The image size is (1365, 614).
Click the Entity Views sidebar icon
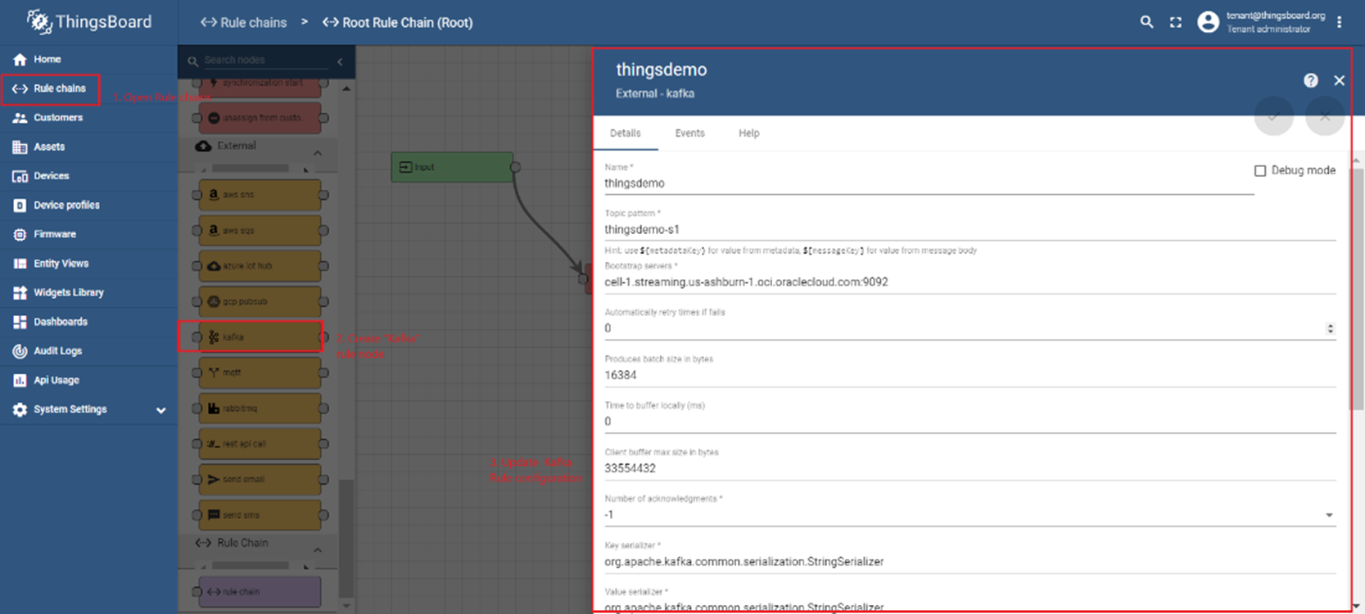point(20,264)
